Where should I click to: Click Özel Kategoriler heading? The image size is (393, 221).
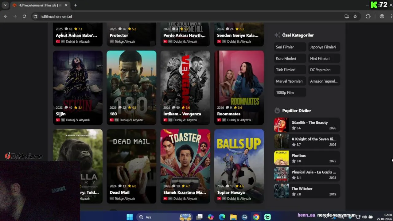pos(298,35)
